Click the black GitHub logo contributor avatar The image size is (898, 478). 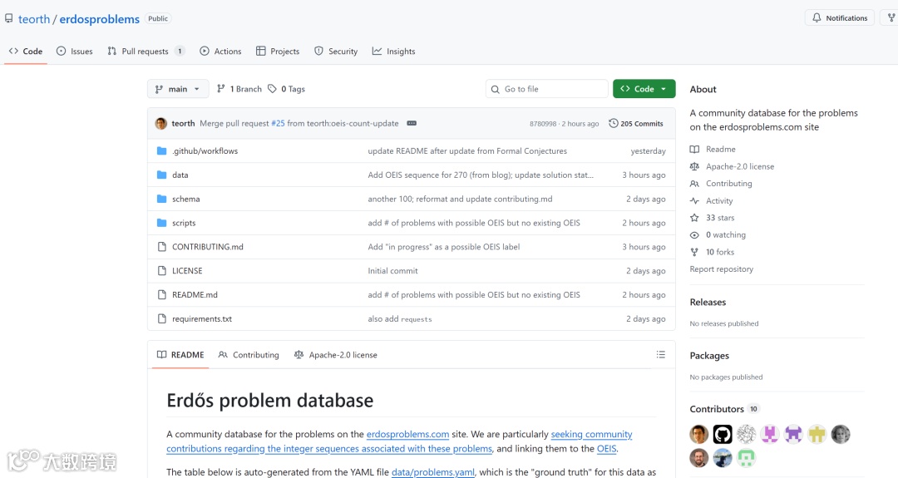point(723,435)
